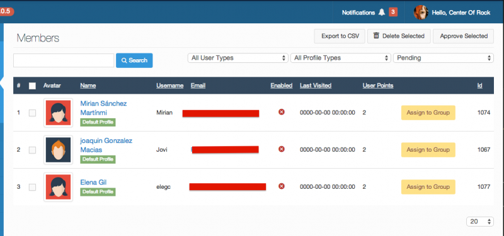Click the Members page heading
The height and width of the screenshot is (236, 504).
(x=38, y=38)
